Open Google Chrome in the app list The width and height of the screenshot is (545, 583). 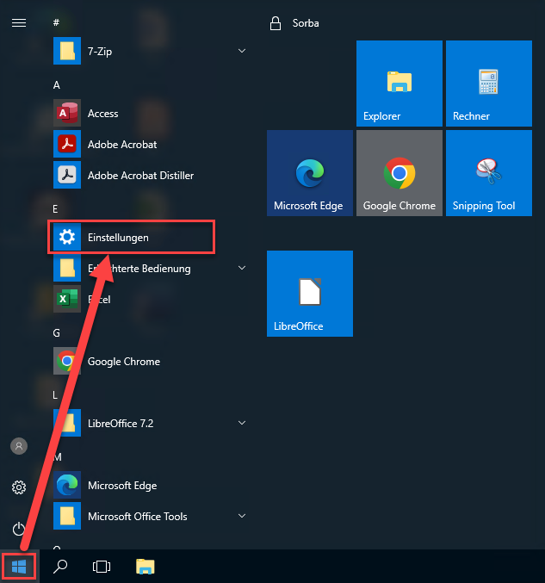[x=123, y=362]
